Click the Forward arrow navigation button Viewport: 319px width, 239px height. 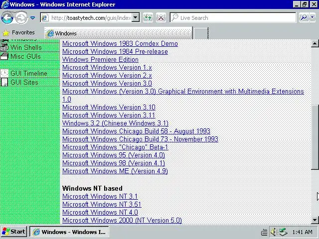[x=21, y=18]
